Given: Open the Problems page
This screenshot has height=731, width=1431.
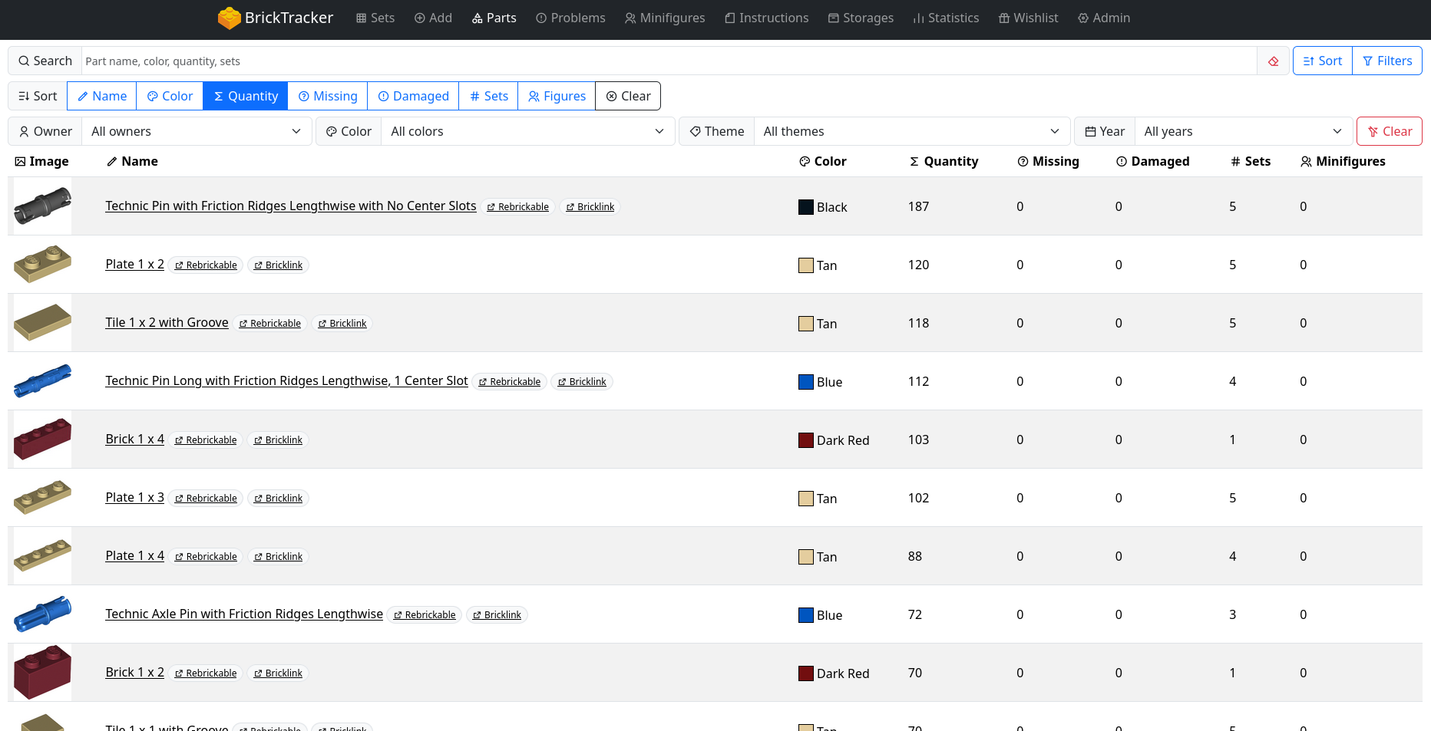Looking at the screenshot, I should tap(570, 18).
